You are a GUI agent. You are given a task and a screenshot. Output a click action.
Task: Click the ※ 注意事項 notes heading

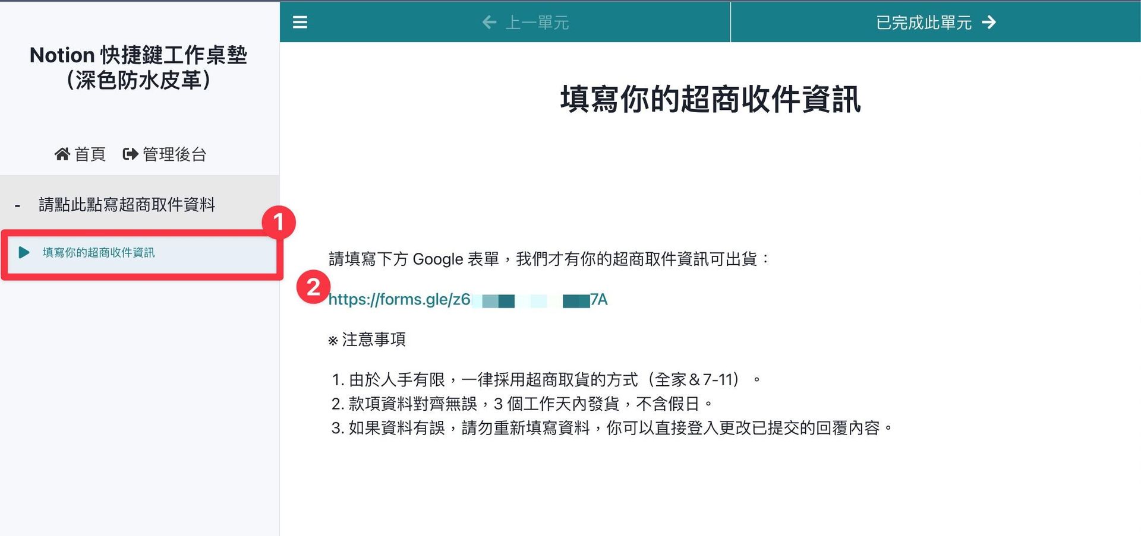pos(367,340)
